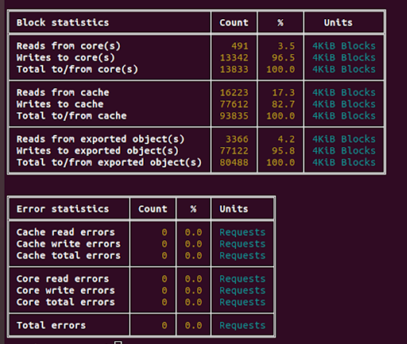
Task: Click the 'Reads from cache' row label
Action: point(63,92)
